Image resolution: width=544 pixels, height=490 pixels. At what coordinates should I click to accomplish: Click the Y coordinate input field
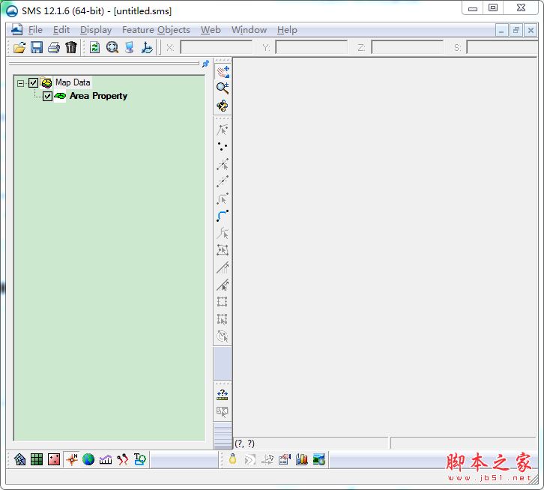click(311, 47)
